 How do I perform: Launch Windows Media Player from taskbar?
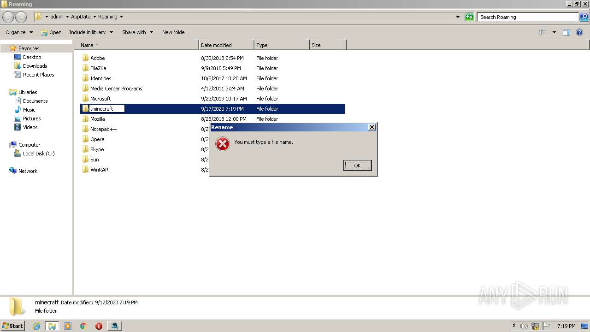coord(68,326)
